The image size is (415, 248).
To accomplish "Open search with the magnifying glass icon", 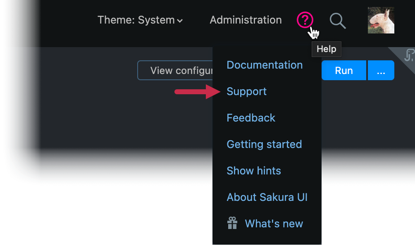I will point(338,20).
